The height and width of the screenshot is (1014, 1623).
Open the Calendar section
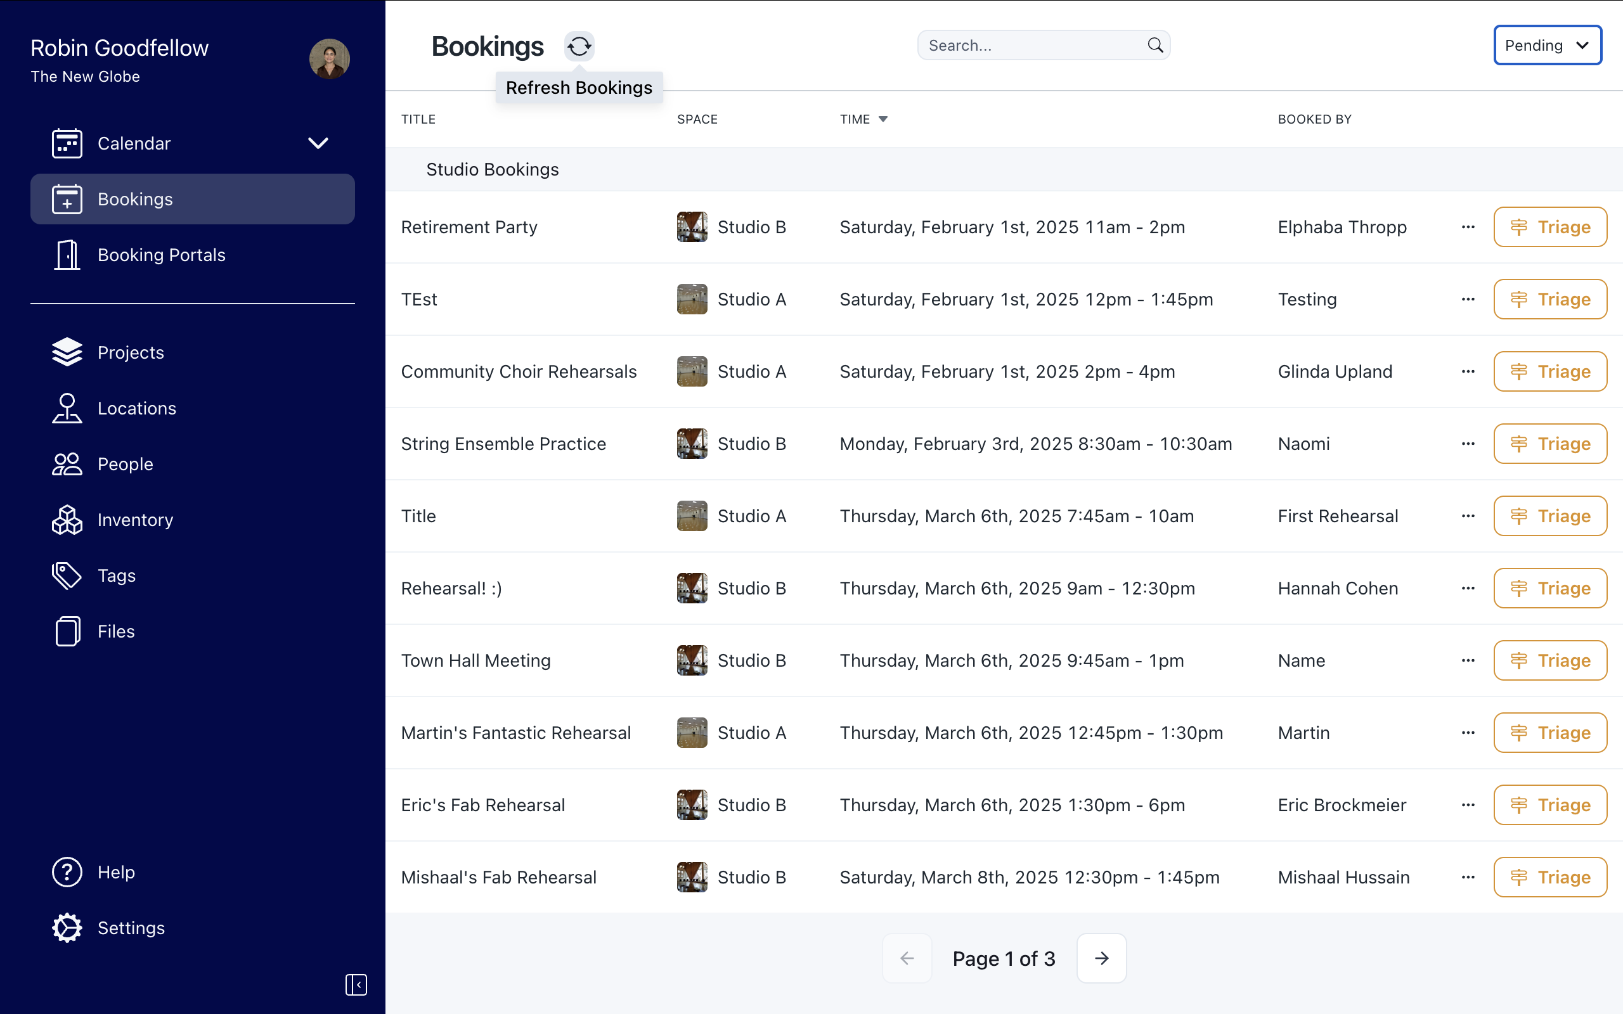point(134,143)
